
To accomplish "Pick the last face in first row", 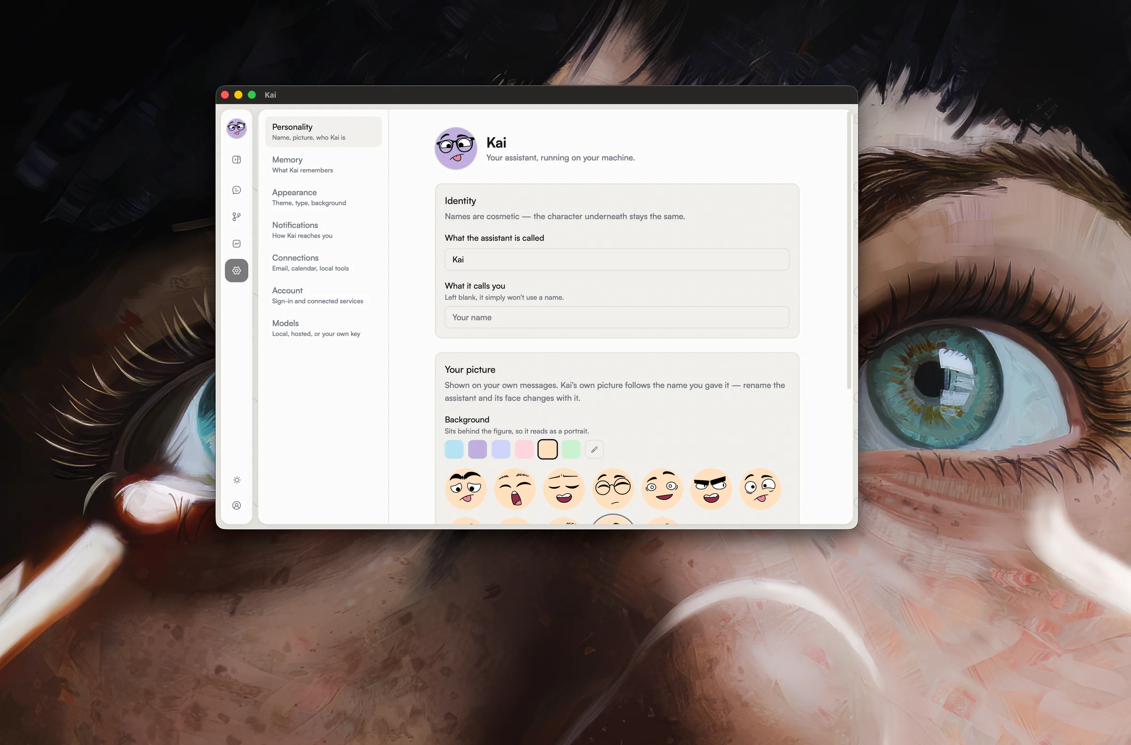I will point(760,489).
